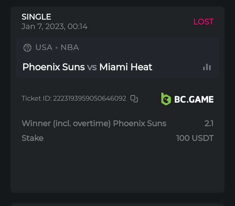Click the Miami Heat team name
Viewport: 235px width, 206px height.
click(x=126, y=67)
